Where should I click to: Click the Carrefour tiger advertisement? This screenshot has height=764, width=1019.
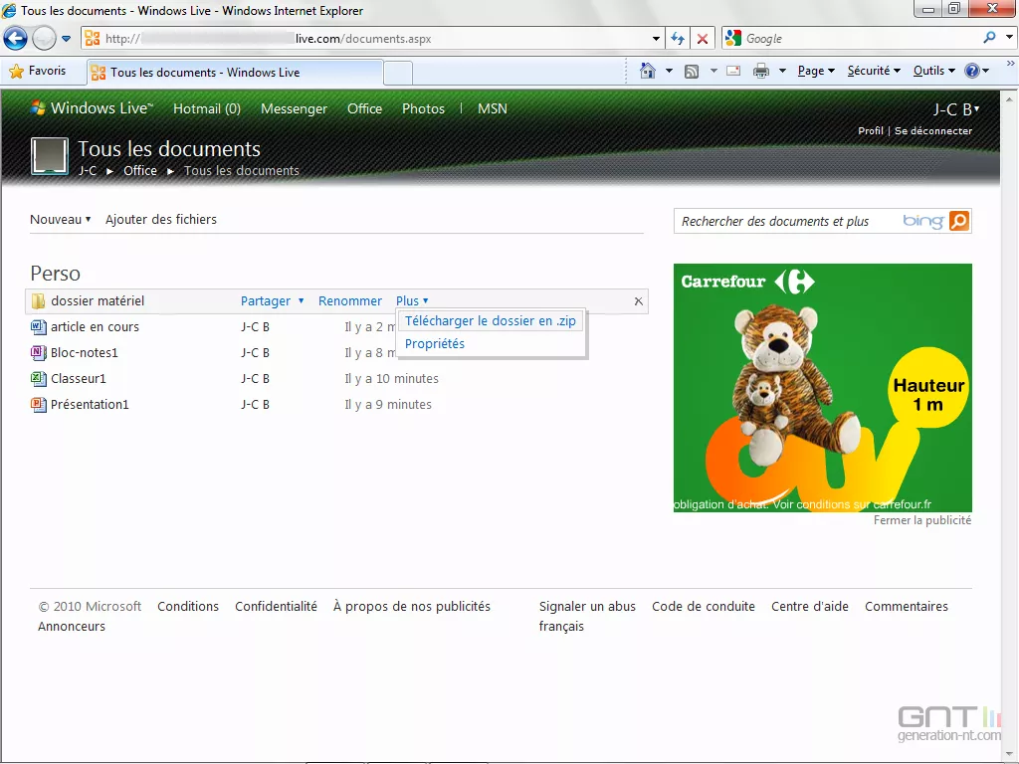(x=823, y=388)
